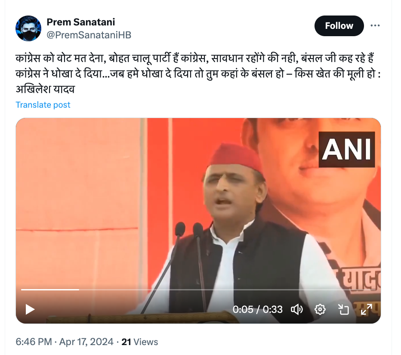Click the video frame showing the speaker

point(198,205)
